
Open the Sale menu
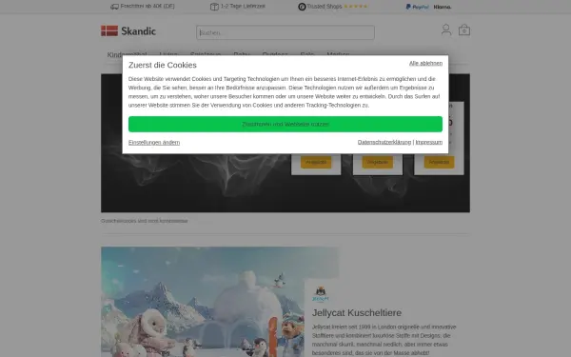[307, 54]
